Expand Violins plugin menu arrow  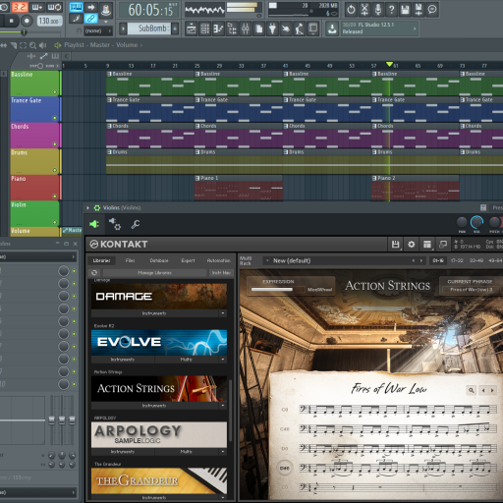coord(87,208)
